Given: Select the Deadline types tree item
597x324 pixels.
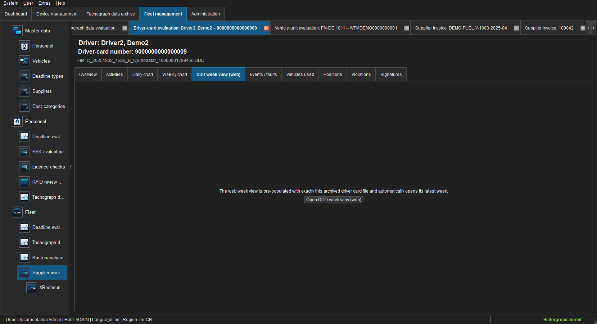Looking at the screenshot, I should point(48,76).
